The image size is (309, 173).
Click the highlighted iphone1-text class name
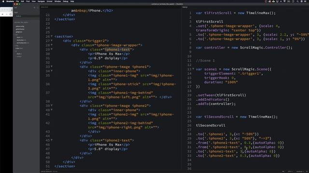point(117,49)
